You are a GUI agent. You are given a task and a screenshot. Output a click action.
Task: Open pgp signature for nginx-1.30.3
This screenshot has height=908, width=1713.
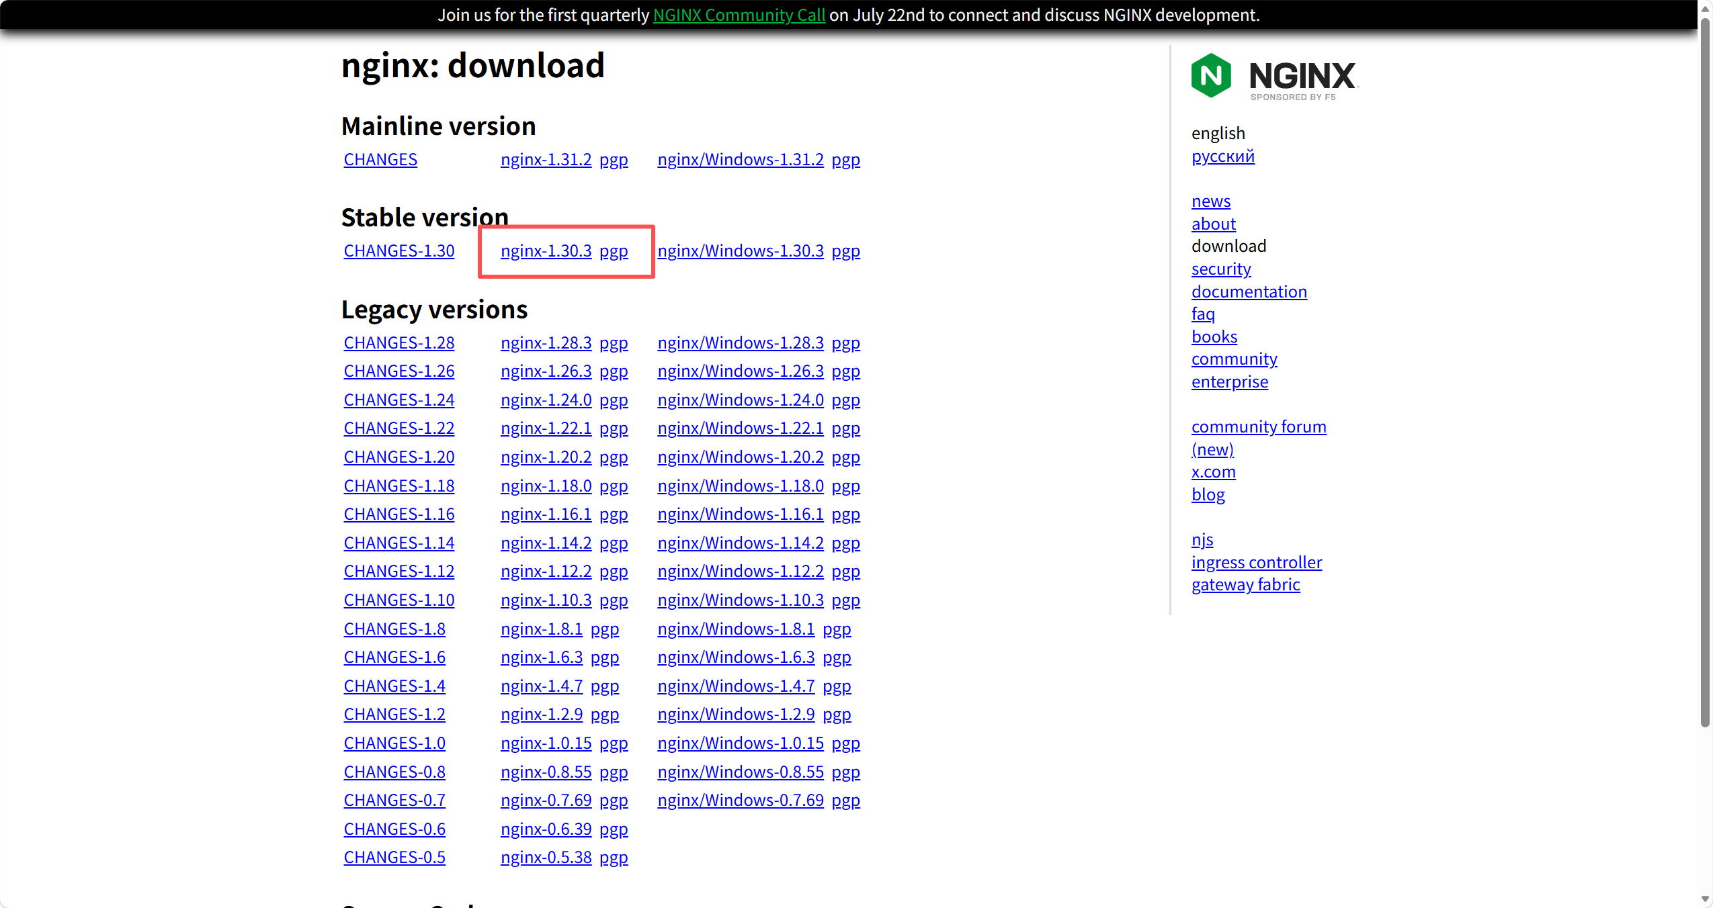point(614,251)
